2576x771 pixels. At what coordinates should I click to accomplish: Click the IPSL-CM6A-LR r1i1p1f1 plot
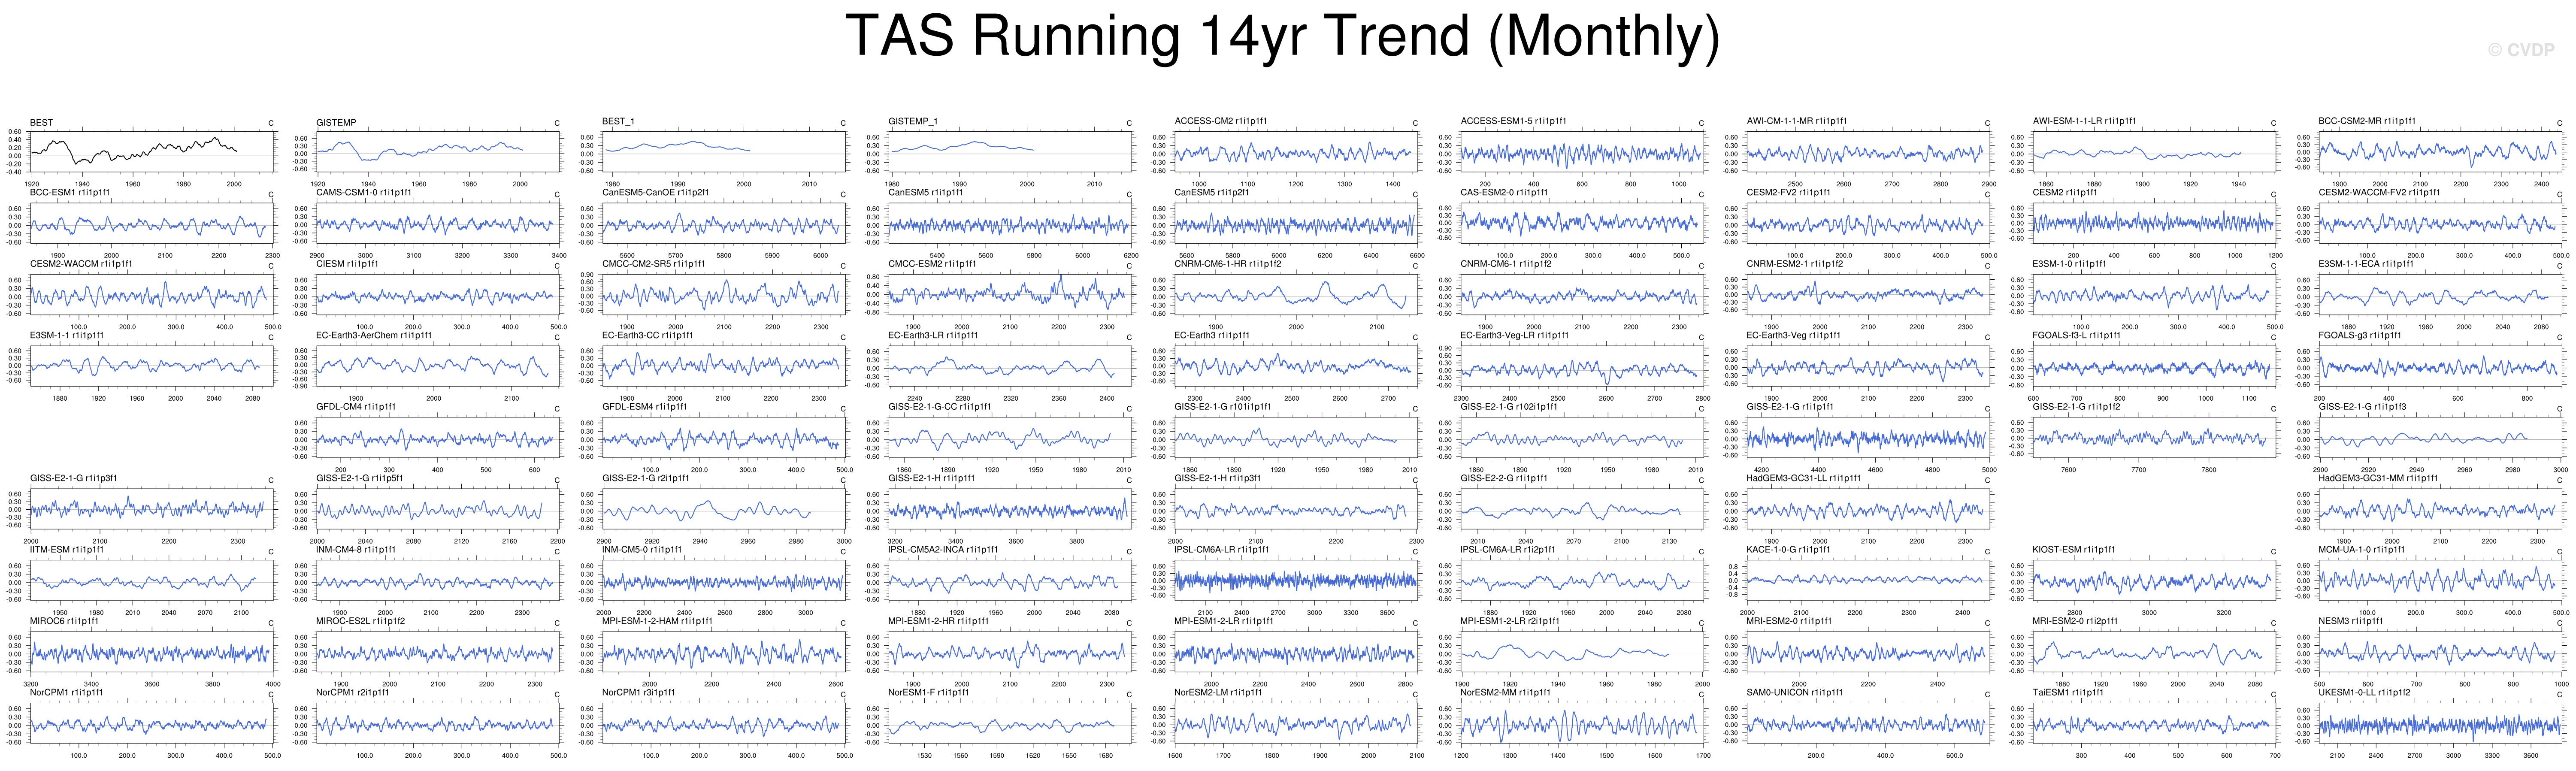1295,581
